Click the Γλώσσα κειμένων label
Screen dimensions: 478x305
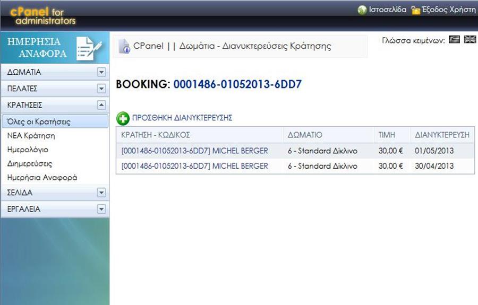point(413,40)
